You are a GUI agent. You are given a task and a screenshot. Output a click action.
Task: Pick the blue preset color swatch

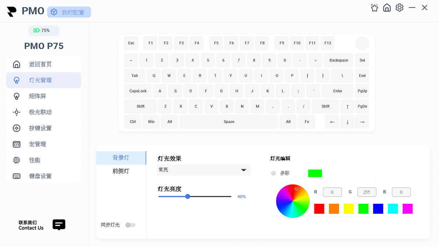tap(378, 209)
